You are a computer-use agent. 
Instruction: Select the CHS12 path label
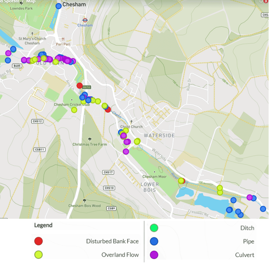[x=37, y=121]
